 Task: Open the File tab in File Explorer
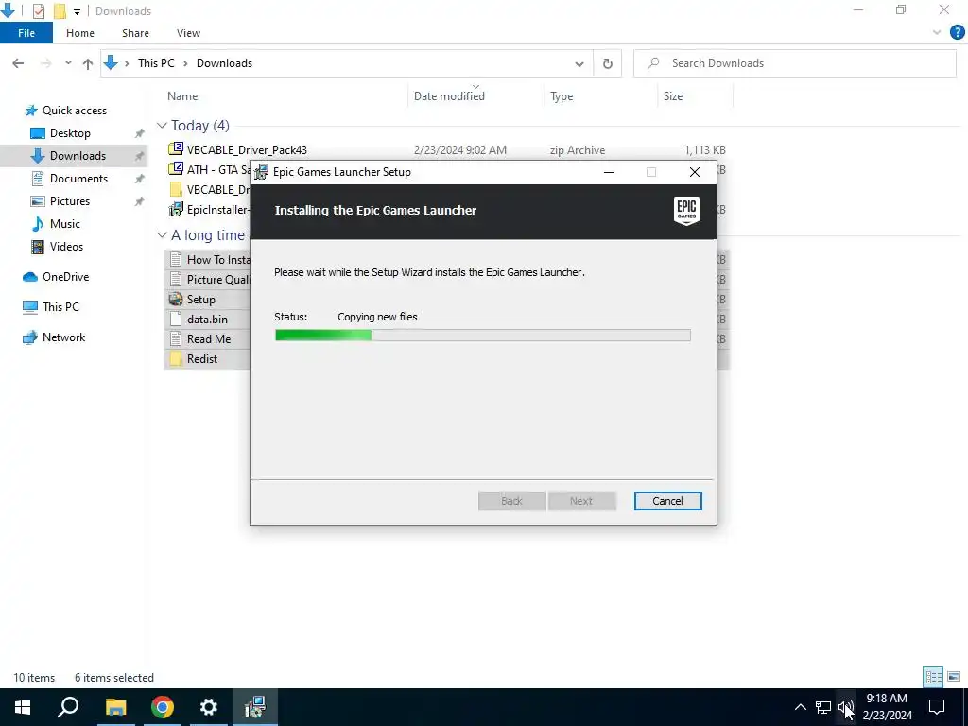click(x=26, y=33)
